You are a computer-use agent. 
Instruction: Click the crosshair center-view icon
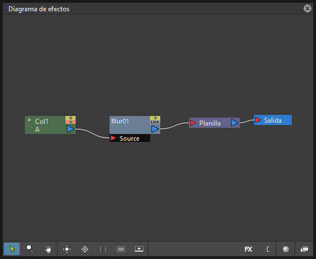pos(85,249)
